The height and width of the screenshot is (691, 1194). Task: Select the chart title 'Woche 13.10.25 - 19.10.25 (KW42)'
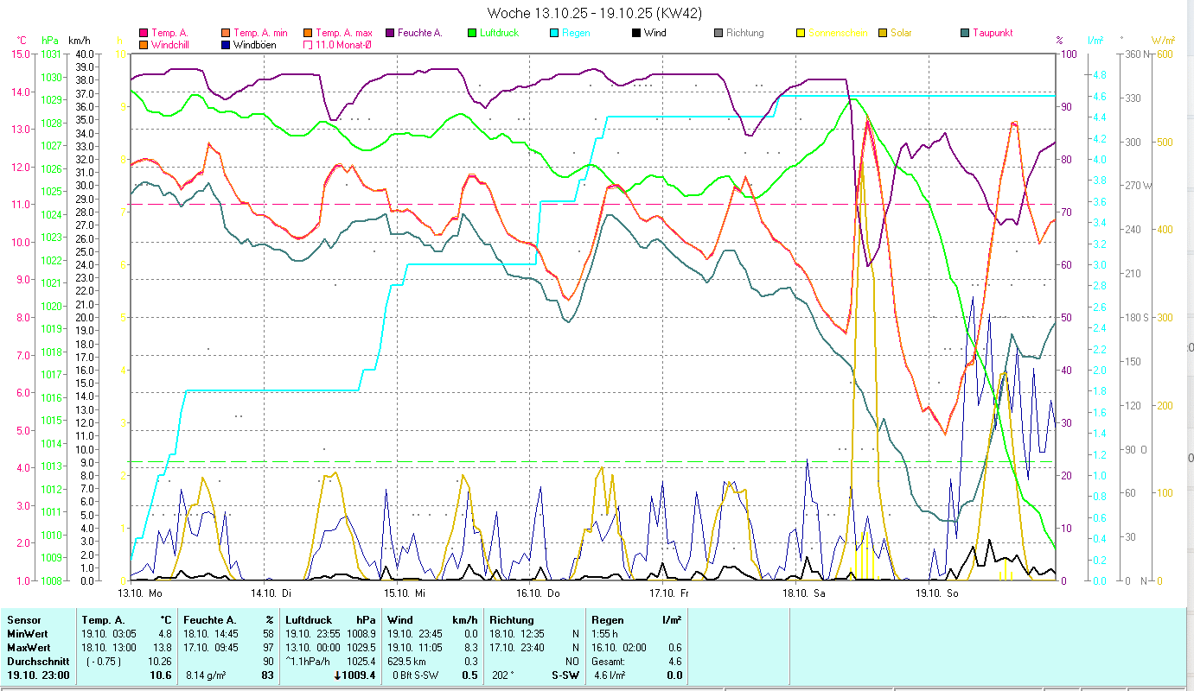click(x=595, y=13)
